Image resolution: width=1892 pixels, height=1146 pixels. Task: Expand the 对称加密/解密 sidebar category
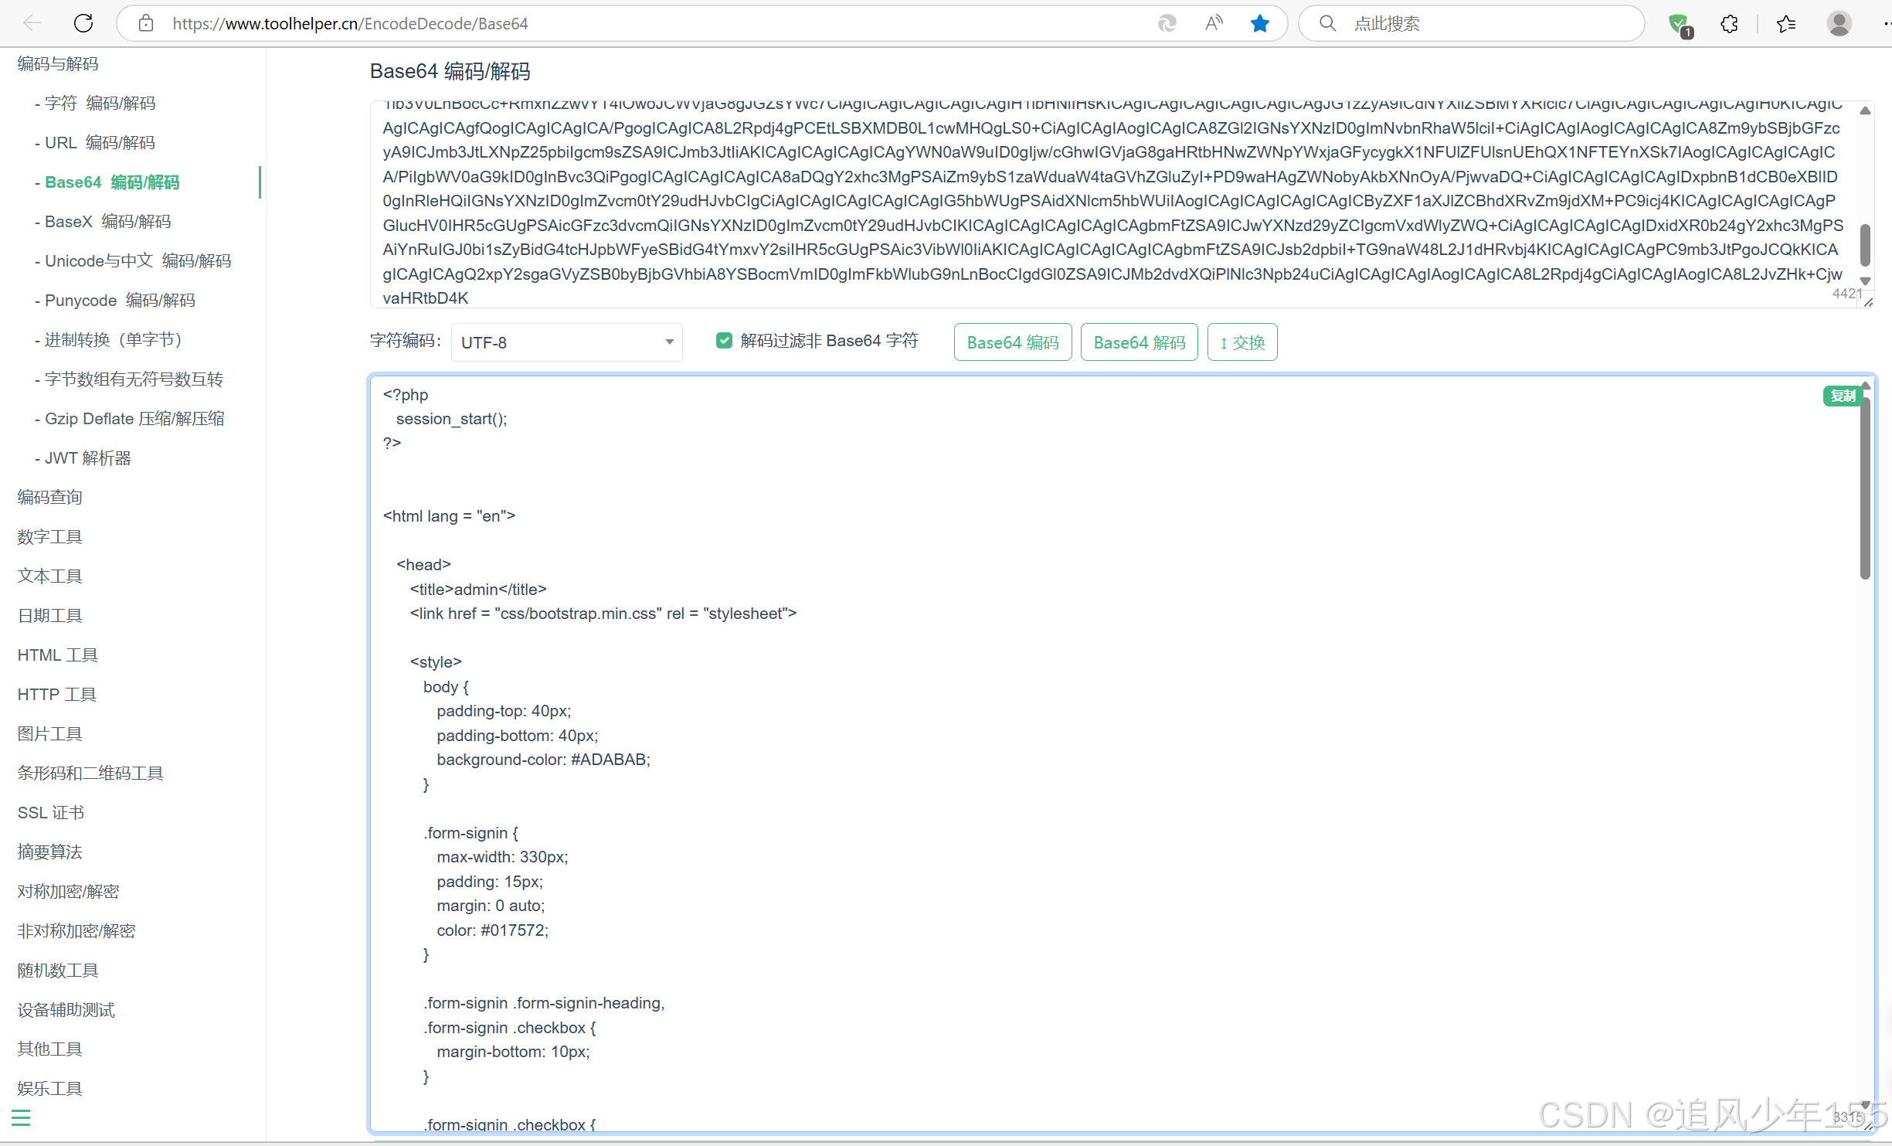pyautogui.click(x=68, y=891)
